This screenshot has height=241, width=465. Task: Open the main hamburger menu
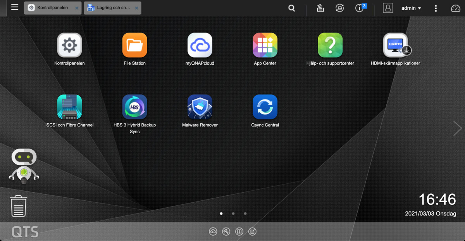(x=15, y=7)
